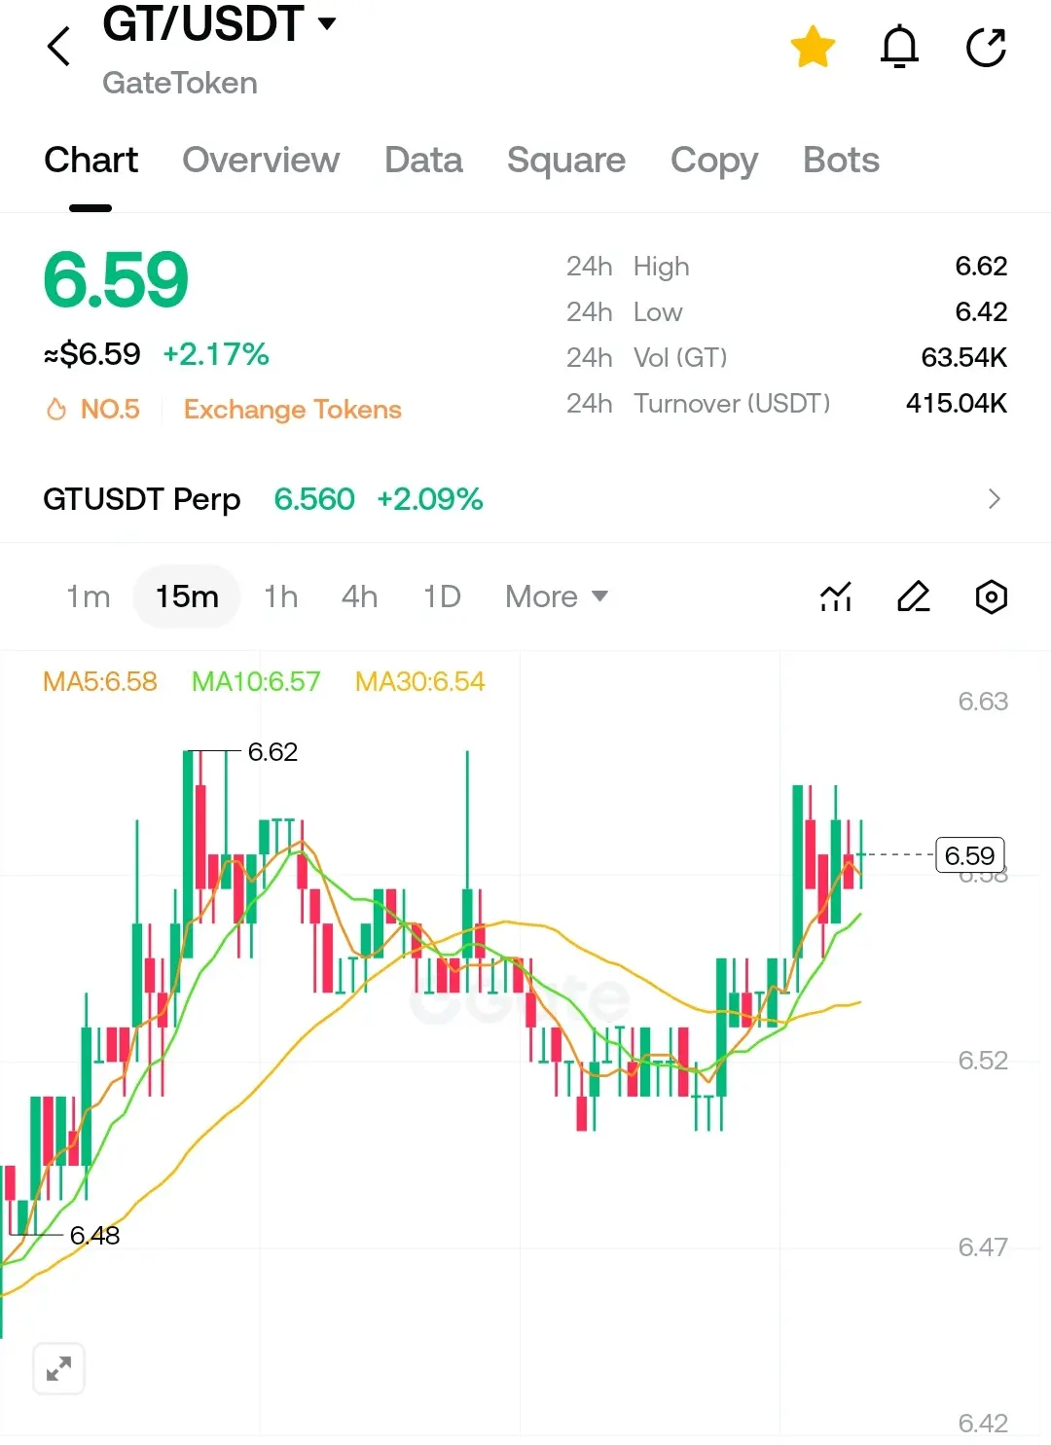The height and width of the screenshot is (1445, 1051).
Task: Tap the share arrow icon
Action: pos(986,47)
